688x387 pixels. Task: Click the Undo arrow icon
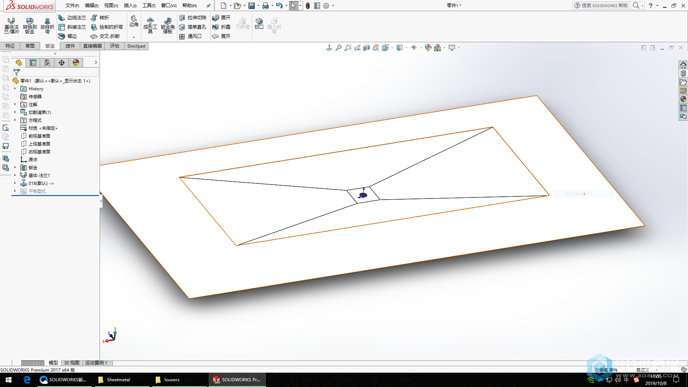(279, 6)
